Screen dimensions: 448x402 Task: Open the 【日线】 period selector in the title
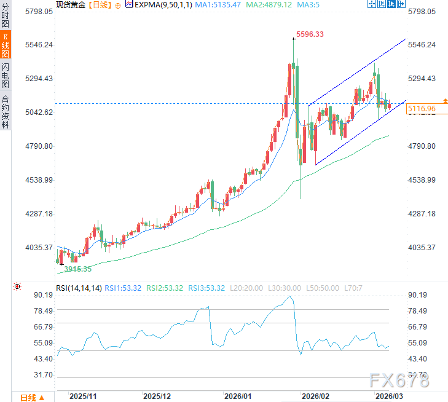(100, 5)
